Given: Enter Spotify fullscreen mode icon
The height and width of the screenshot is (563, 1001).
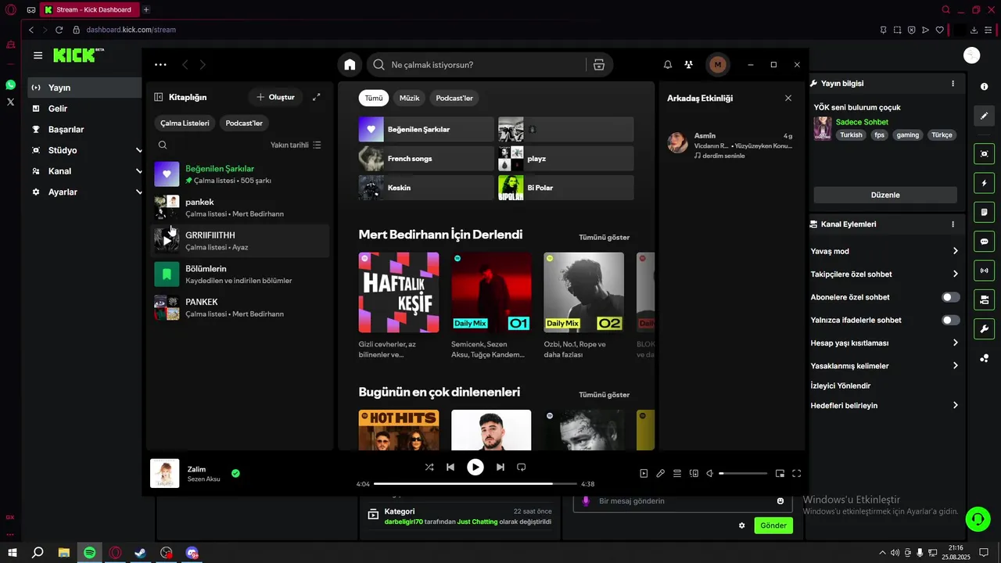Looking at the screenshot, I should click(797, 473).
